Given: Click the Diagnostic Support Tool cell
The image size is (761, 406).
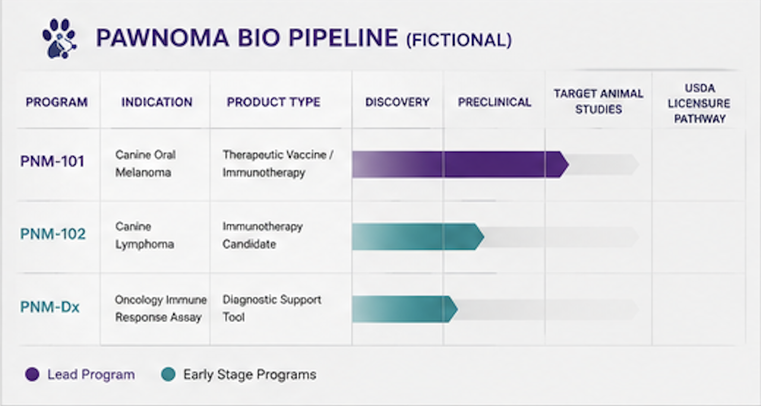Looking at the screenshot, I should (x=272, y=308).
